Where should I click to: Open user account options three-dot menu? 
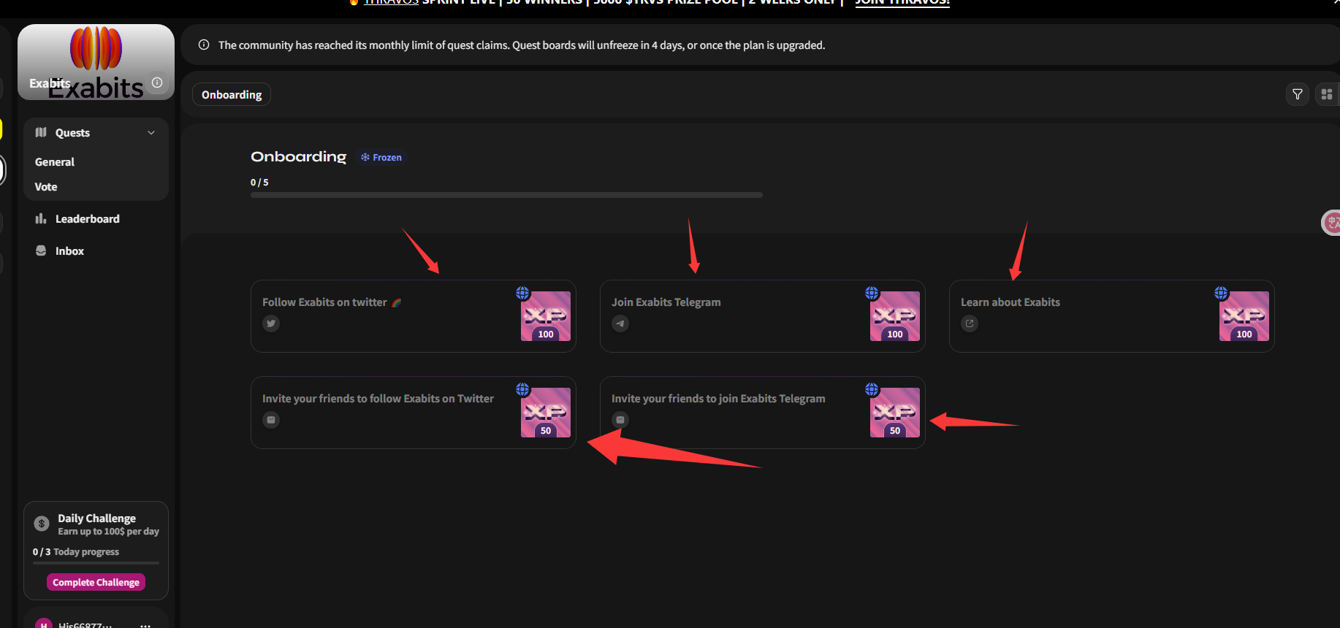point(145,624)
